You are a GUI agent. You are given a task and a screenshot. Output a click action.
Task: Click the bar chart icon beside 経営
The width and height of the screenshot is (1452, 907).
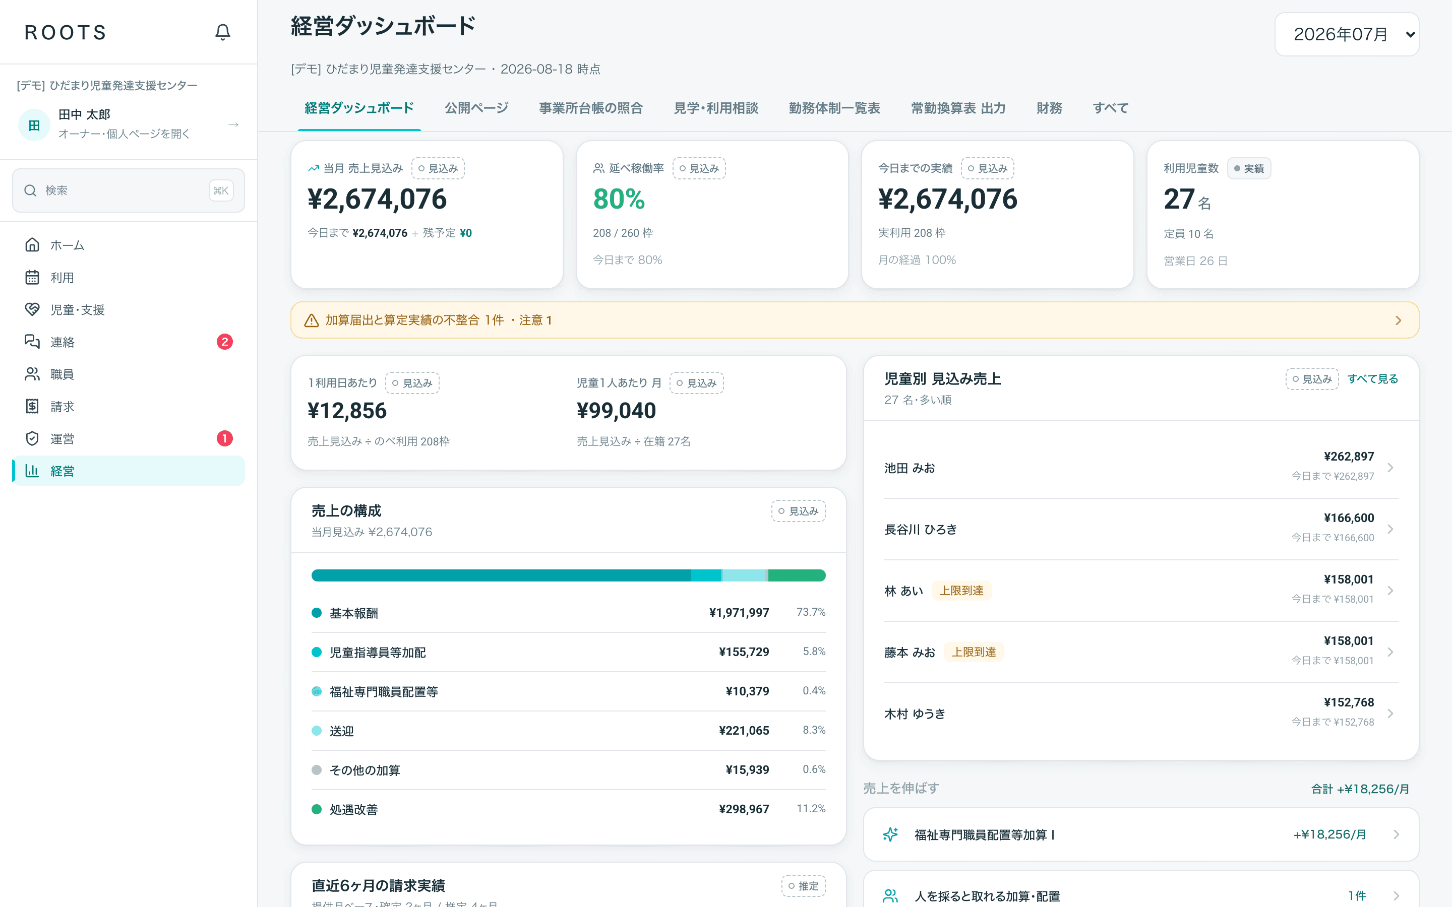[32, 470]
